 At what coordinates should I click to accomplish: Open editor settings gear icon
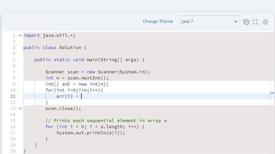(x=266, y=22)
